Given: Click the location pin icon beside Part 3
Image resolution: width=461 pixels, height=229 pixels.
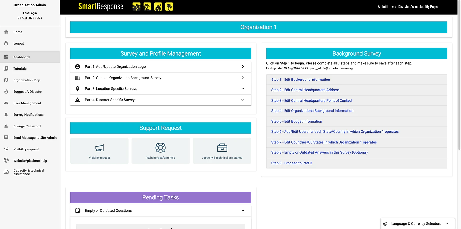Looking at the screenshot, I should 78,89.
